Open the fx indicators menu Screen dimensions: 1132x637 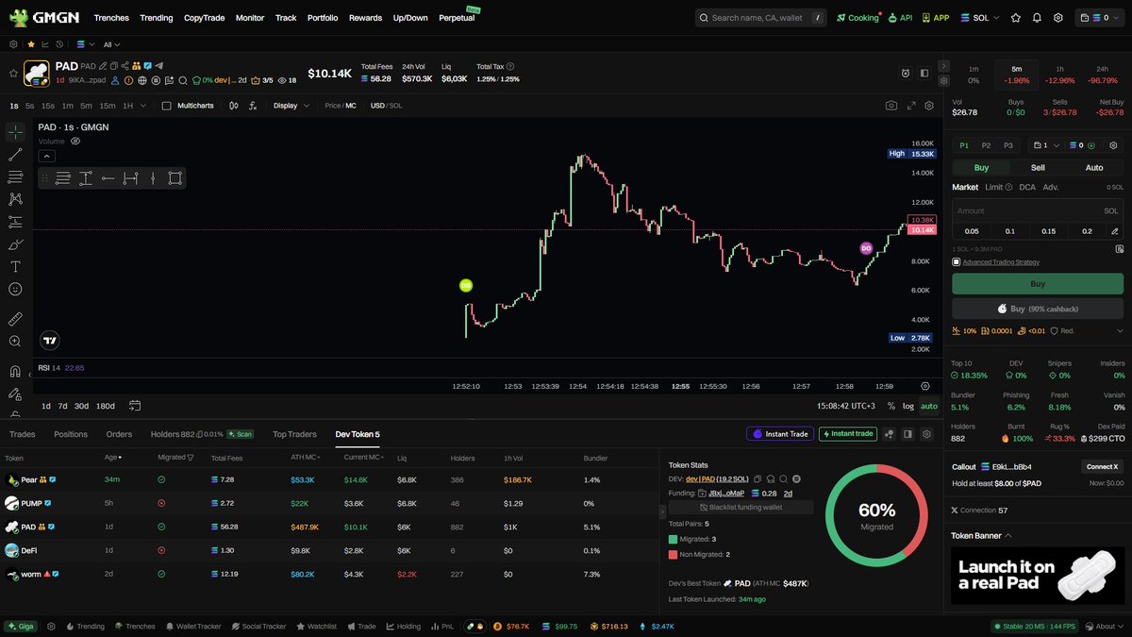pyautogui.click(x=253, y=106)
